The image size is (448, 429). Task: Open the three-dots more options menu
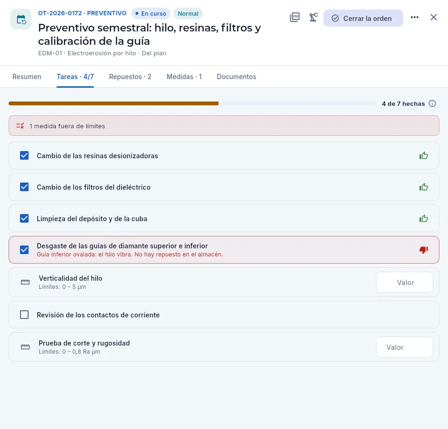coord(415,18)
